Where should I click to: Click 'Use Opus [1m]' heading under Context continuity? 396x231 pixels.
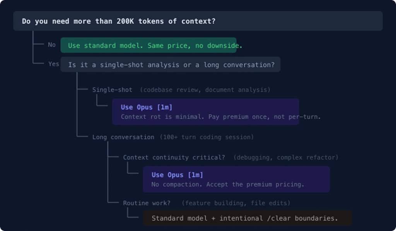177,175
